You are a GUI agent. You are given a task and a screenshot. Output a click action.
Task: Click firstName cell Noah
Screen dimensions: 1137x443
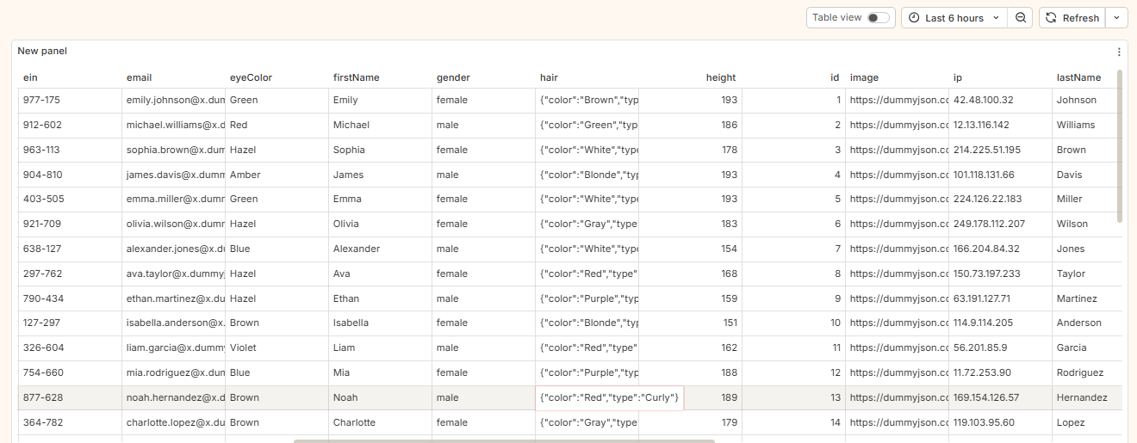coord(380,398)
